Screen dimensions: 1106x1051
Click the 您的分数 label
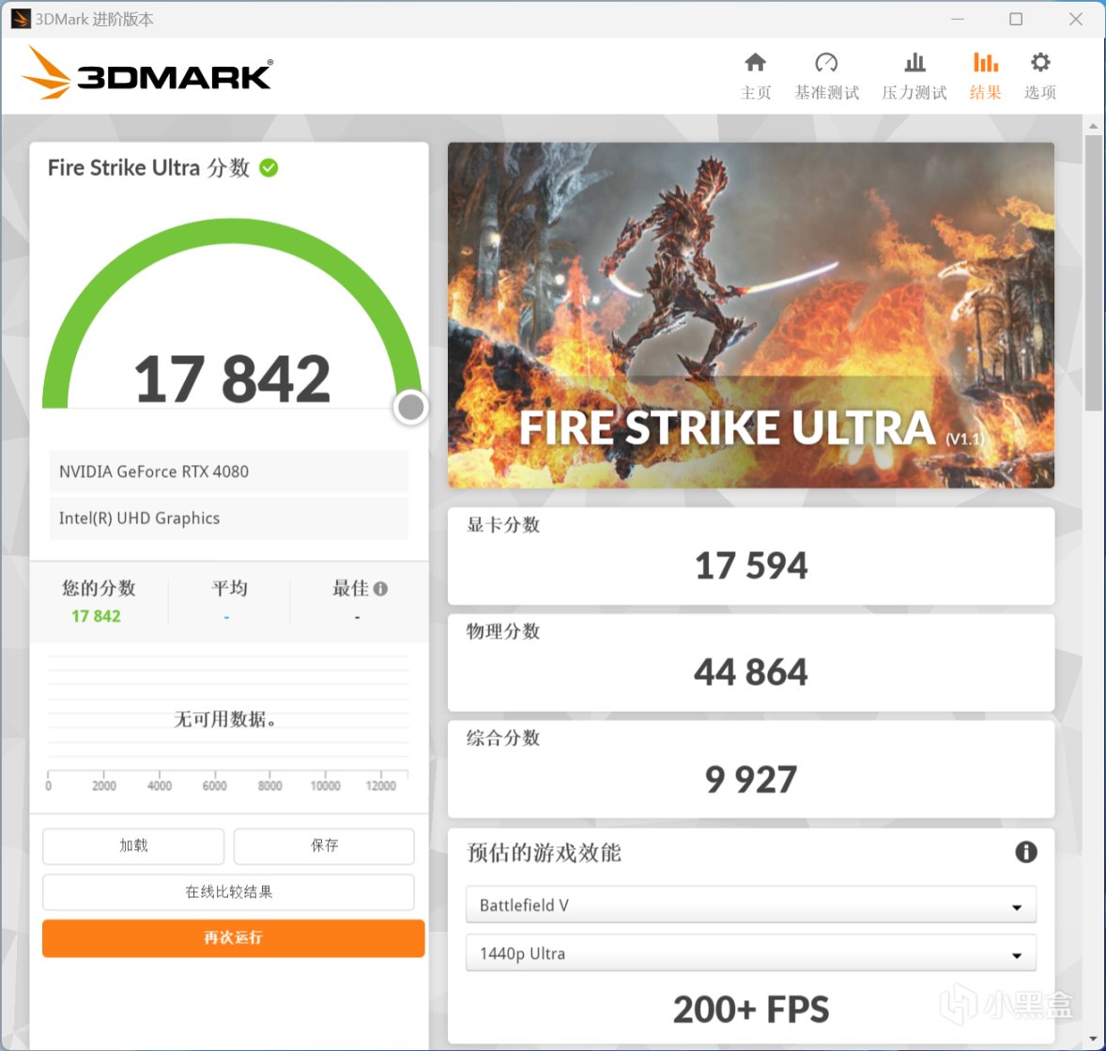[x=99, y=588]
